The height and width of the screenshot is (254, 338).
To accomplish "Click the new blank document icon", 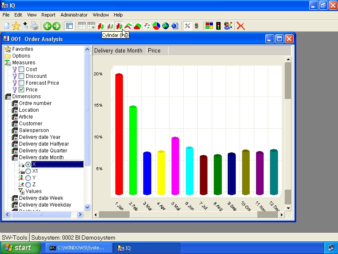I will [7, 26].
